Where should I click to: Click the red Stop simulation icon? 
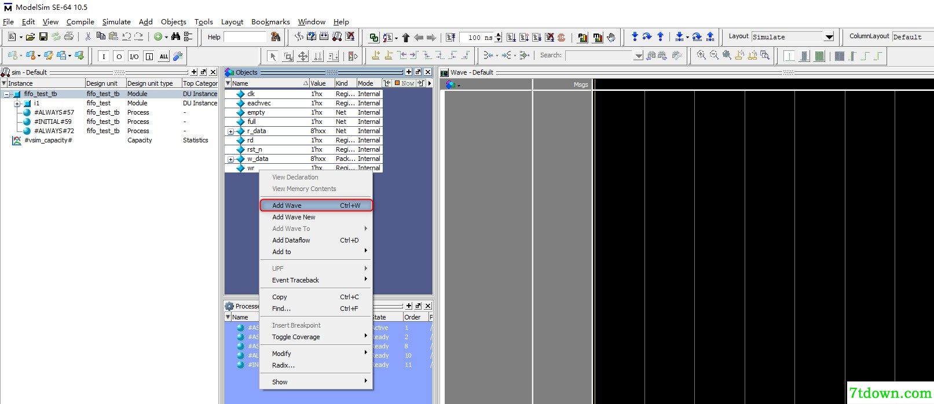561,37
